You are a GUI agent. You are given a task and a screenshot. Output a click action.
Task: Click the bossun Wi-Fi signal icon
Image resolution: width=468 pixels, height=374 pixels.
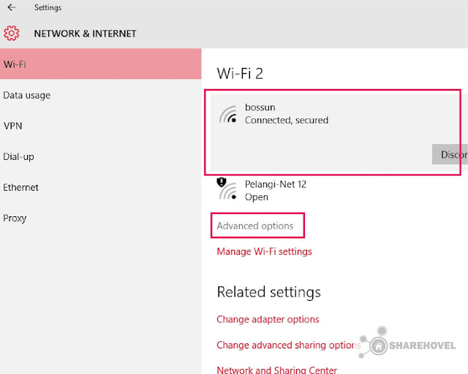click(x=228, y=114)
